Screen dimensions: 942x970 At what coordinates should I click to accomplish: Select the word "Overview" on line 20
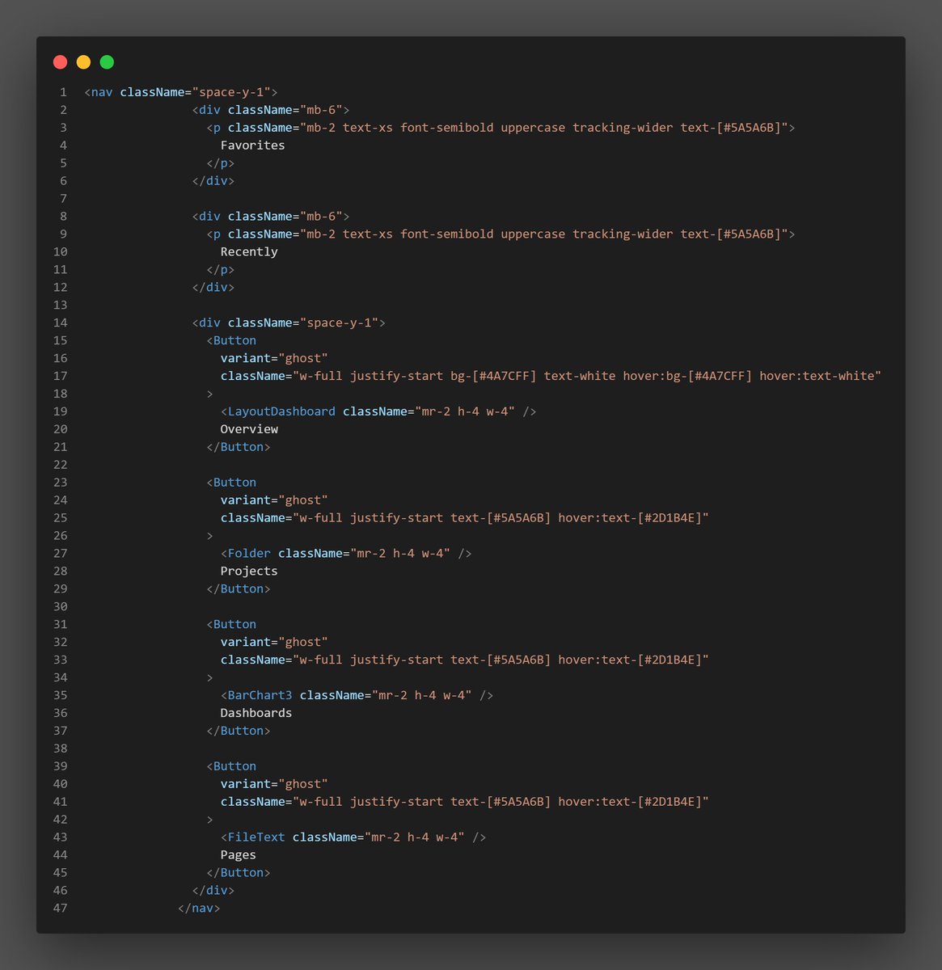[x=249, y=429]
